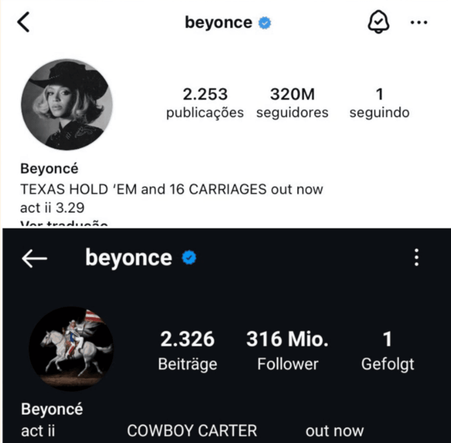The height and width of the screenshot is (443, 451).
Task: Open the 320M seguidores list
Action: pos(292,103)
